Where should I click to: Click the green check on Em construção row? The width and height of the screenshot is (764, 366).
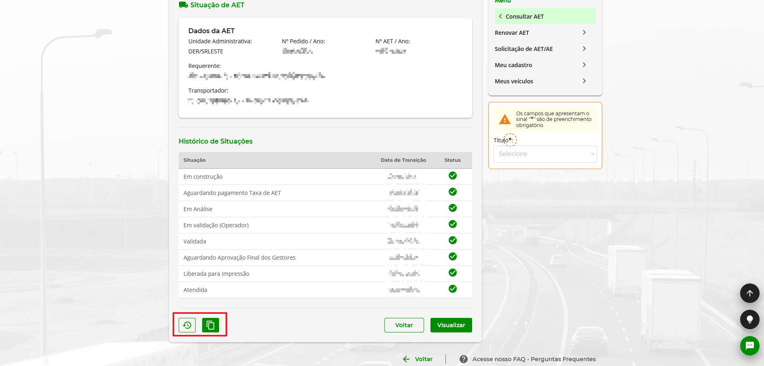[453, 176]
